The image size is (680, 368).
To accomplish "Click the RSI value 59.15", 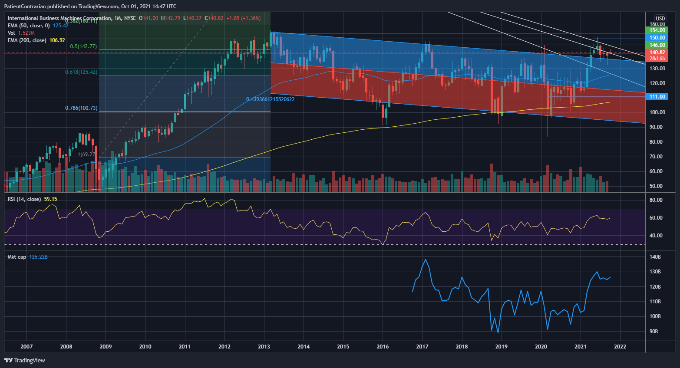I will [50, 199].
